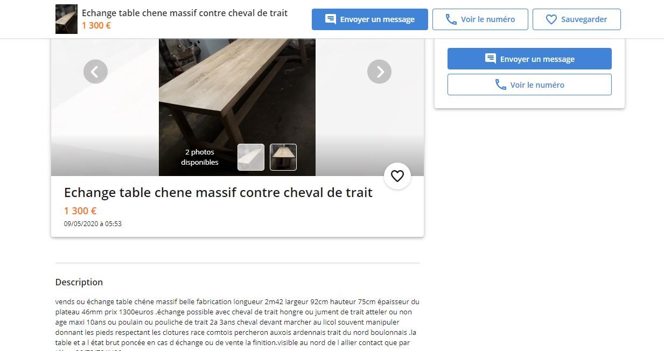664x351 pixels.
Task: Click phone icon in sidebar Voir le numéro
Action: (x=501, y=85)
